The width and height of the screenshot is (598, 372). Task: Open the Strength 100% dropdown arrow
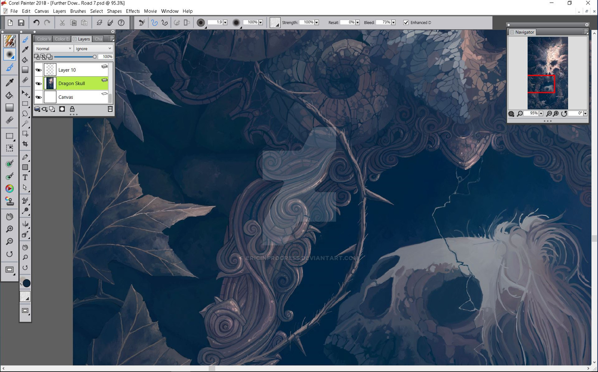[x=317, y=22]
